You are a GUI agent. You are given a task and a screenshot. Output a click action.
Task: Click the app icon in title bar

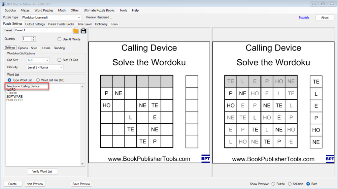click(x=3, y=4)
